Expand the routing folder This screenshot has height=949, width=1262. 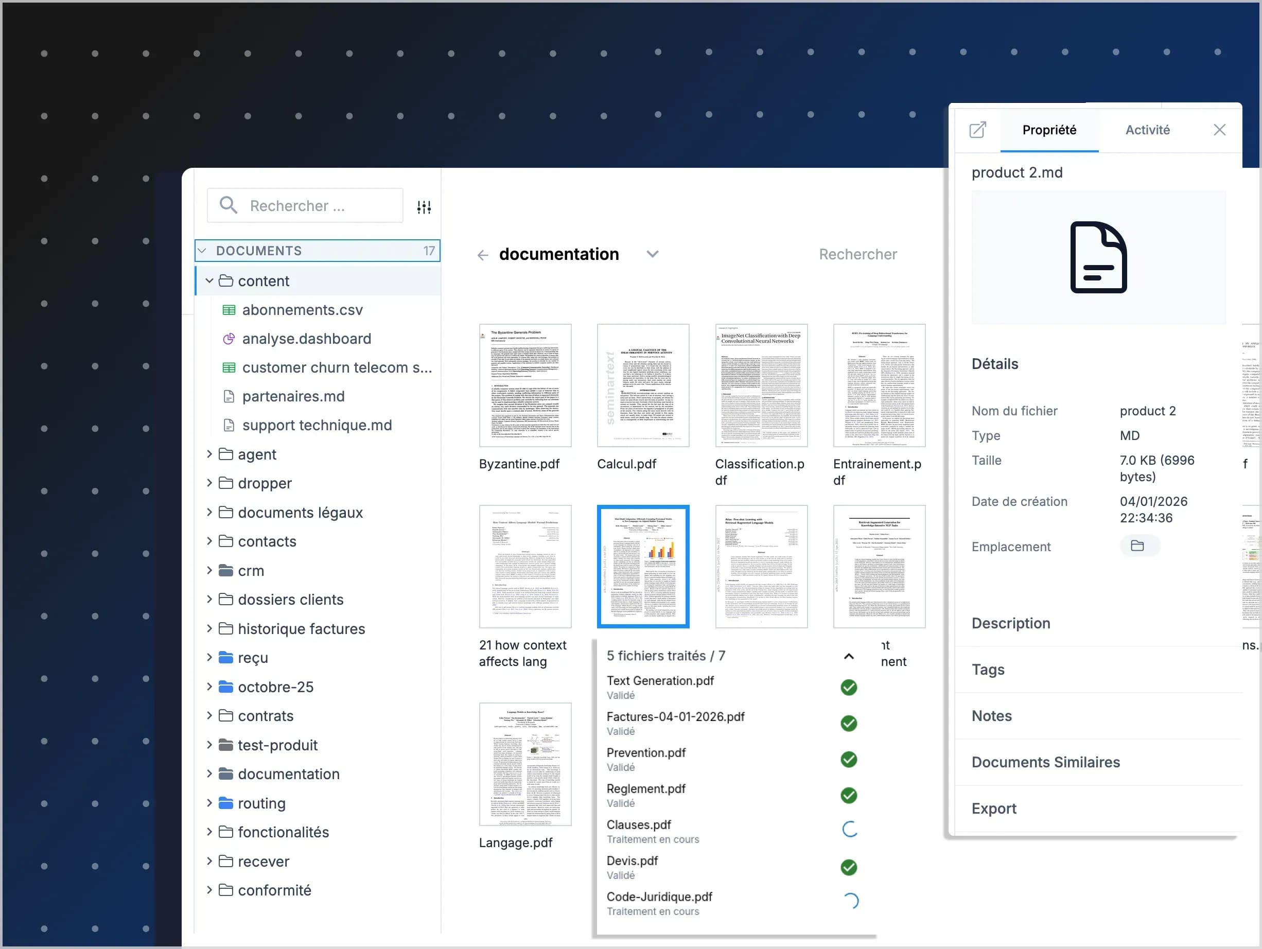209,803
